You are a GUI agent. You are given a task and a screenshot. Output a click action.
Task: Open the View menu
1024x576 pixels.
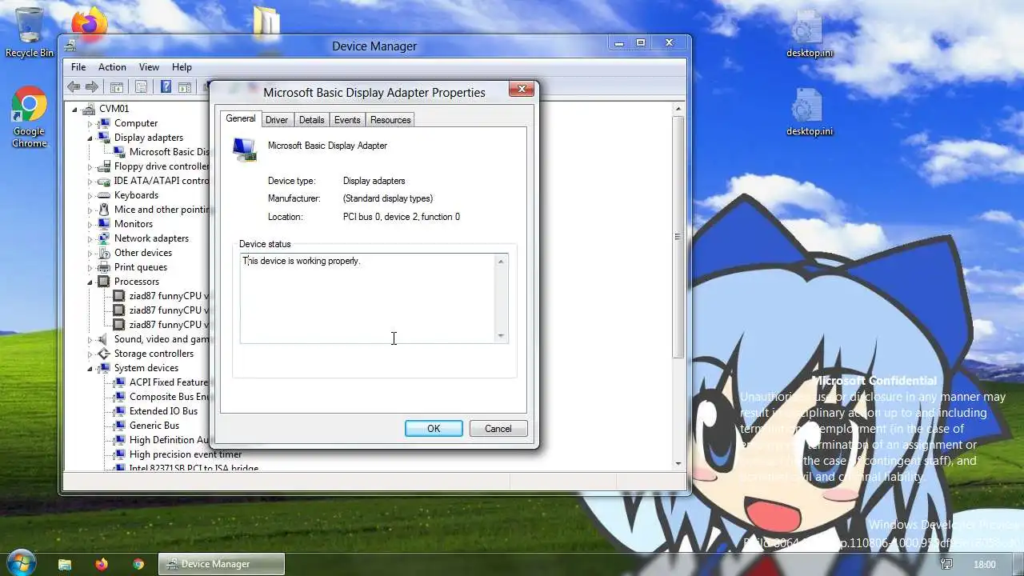tap(149, 67)
